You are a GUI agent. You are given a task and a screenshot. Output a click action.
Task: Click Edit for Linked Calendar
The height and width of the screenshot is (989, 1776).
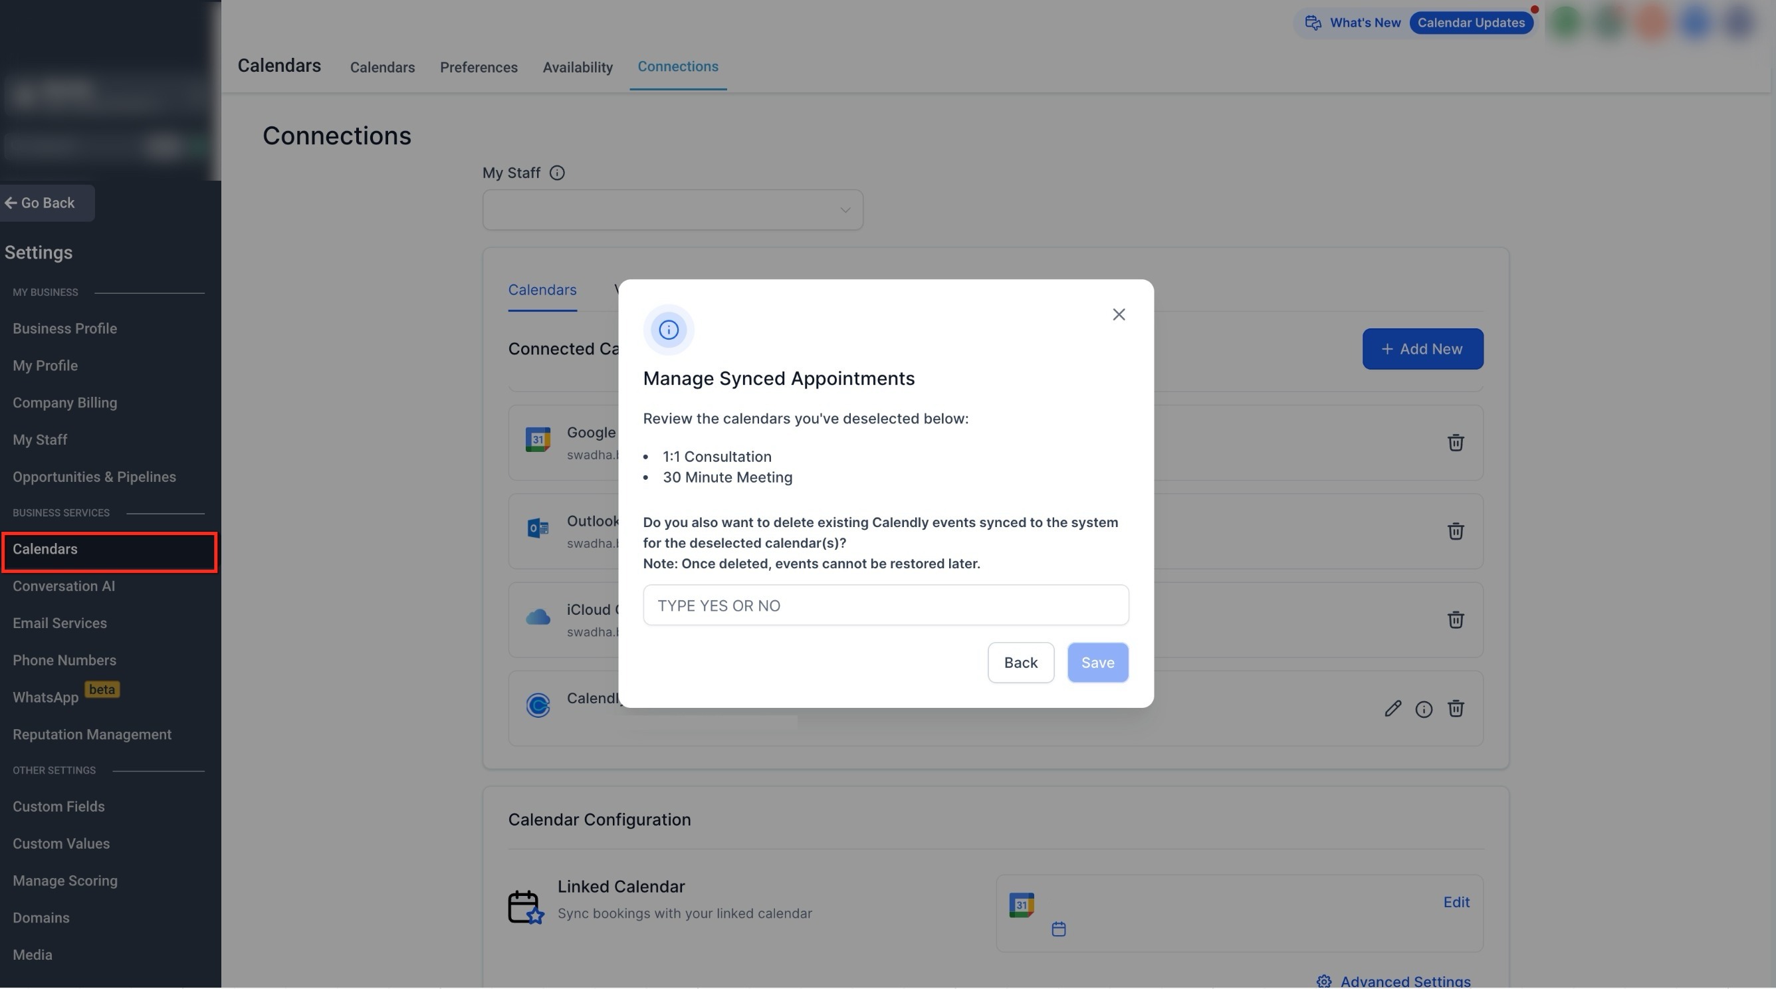click(1456, 902)
